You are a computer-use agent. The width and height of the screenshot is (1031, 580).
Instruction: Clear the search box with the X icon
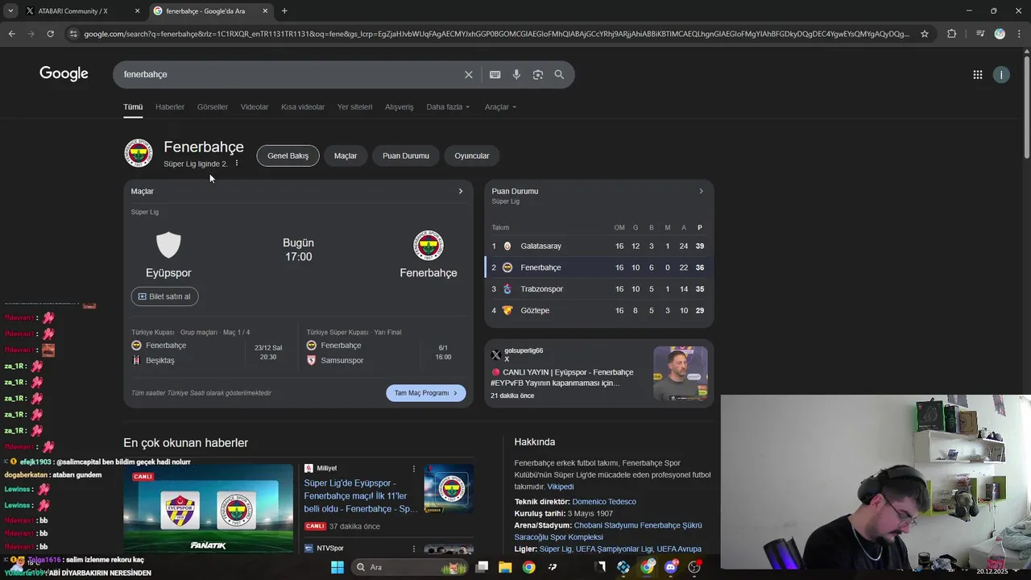469,74
